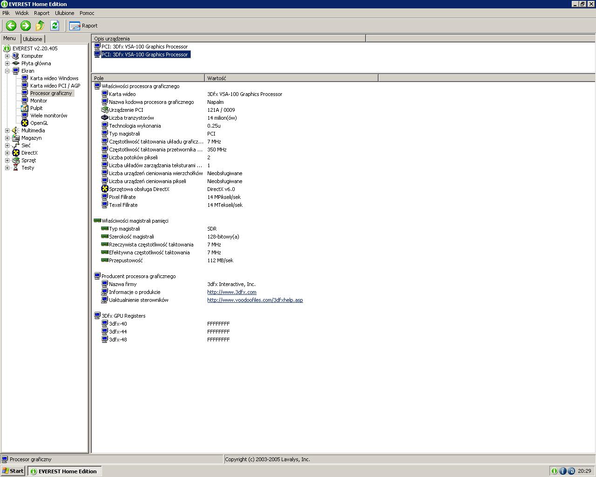Open the voodoofiles.com 3dfxhelp.asp link

click(x=255, y=300)
